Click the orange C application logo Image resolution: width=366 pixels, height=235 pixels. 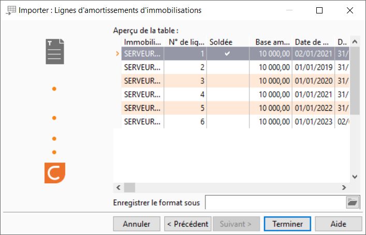pos(55,173)
